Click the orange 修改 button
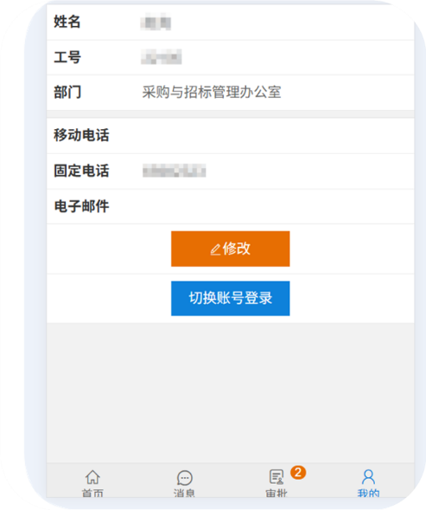The width and height of the screenshot is (426, 510). [x=230, y=249]
